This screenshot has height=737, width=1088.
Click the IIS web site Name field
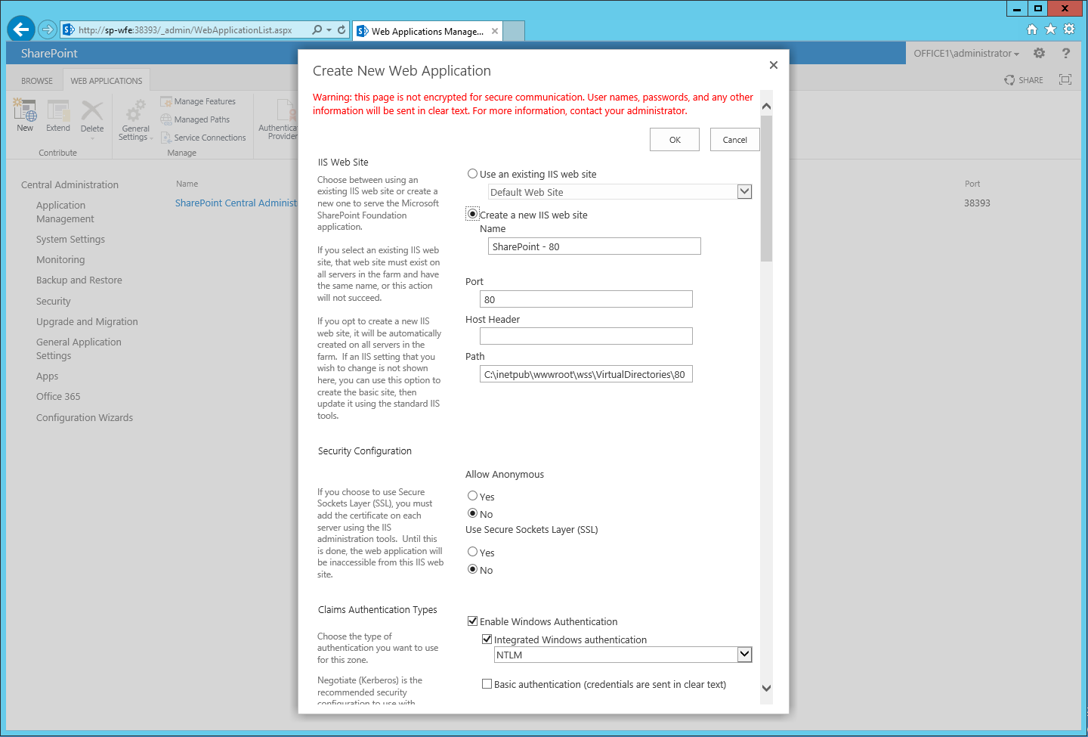click(594, 246)
